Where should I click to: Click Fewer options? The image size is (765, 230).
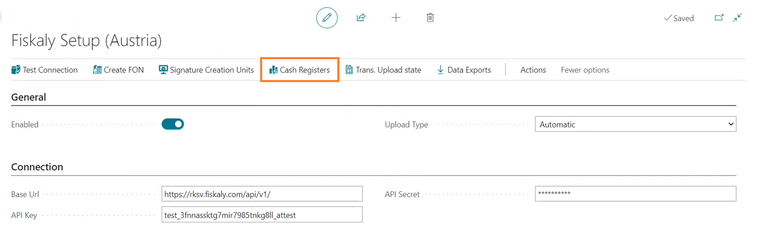(585, 70)
